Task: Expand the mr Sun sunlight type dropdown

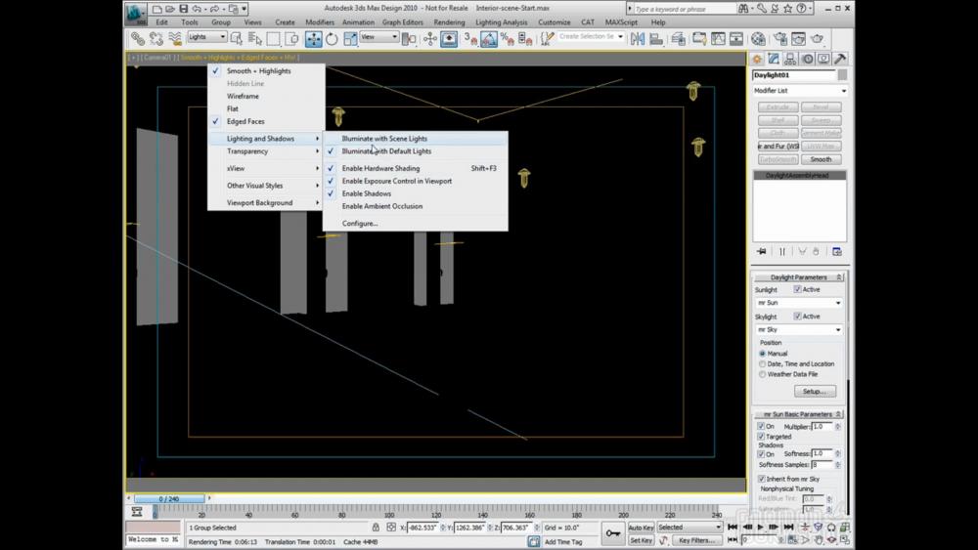Action: click(x=798, y=303)
